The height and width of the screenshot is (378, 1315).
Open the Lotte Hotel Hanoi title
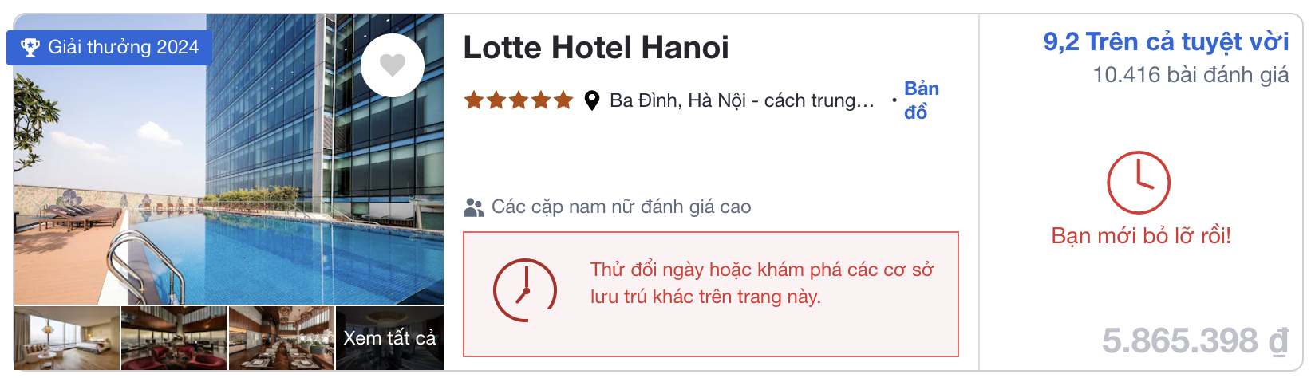[596, 48]
